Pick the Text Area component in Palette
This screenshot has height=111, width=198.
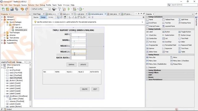coord(151,42)
